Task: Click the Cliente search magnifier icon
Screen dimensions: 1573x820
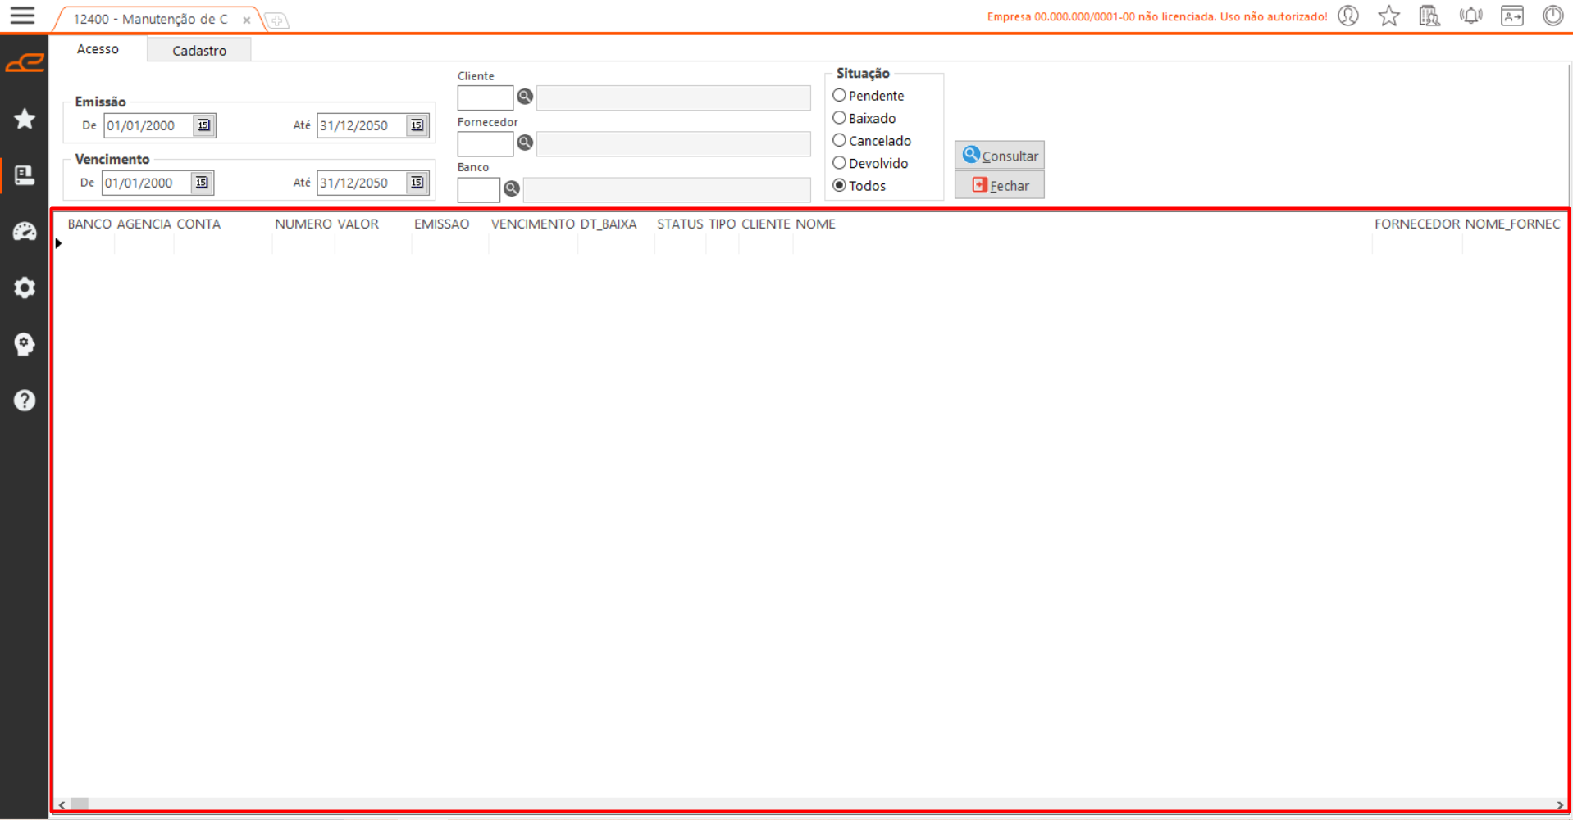Action: coord(525,97)
